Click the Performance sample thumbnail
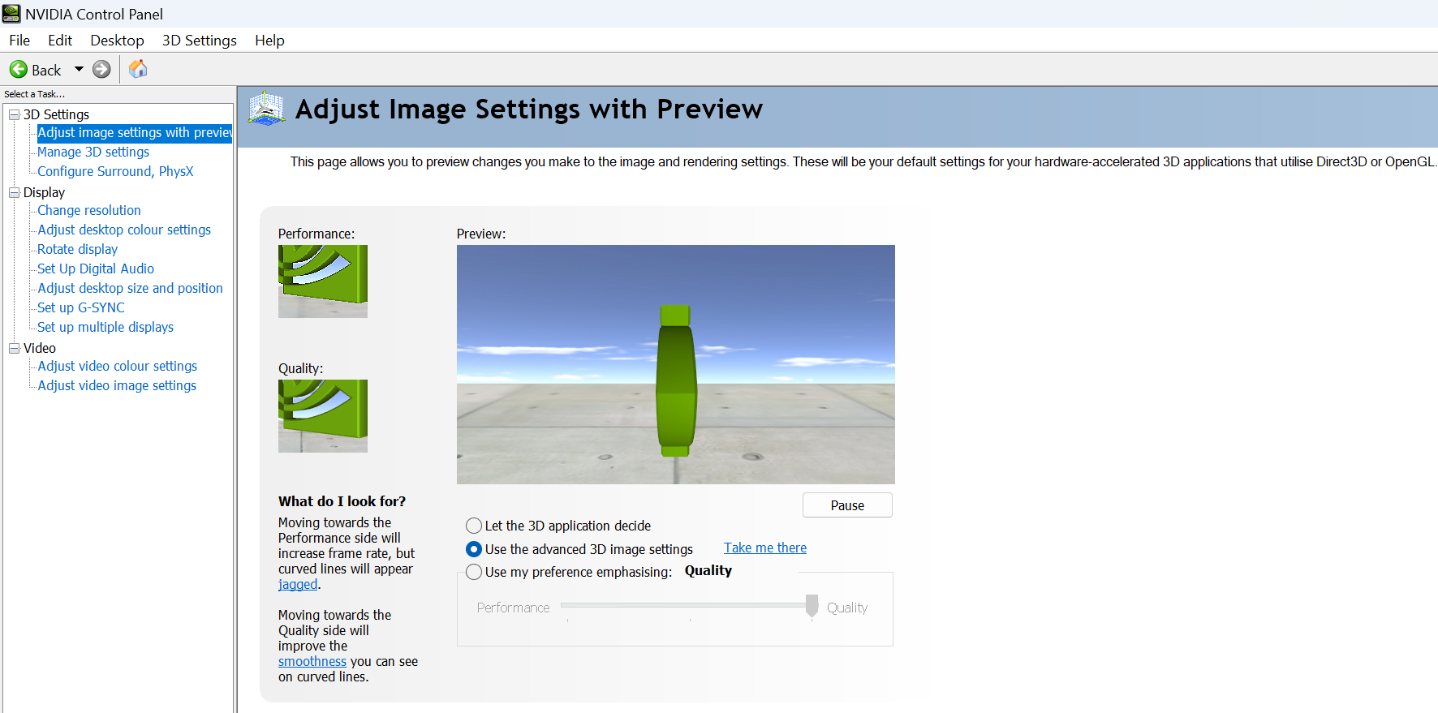The height and width of the screenshot is (713, 1438). [323, 281]
